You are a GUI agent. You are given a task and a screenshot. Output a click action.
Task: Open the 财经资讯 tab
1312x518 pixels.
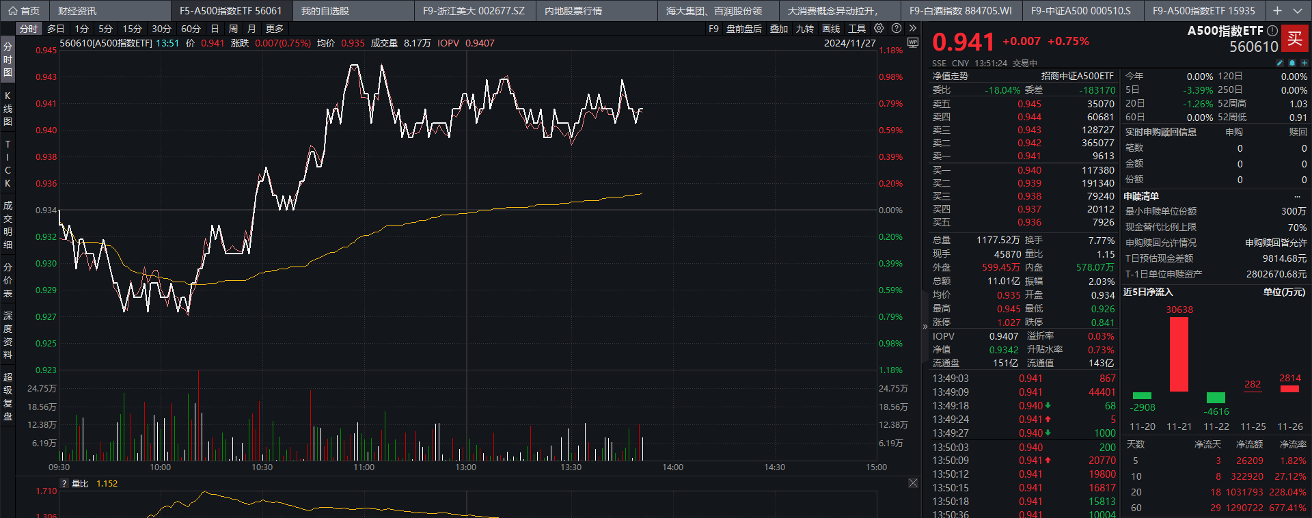tap(77, 11)
